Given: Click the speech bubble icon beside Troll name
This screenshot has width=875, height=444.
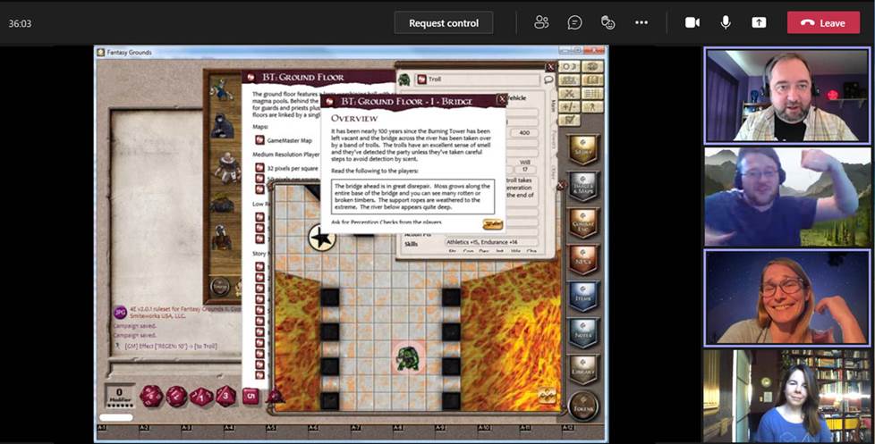Looking at the screenshot, I should click(548, 80).
